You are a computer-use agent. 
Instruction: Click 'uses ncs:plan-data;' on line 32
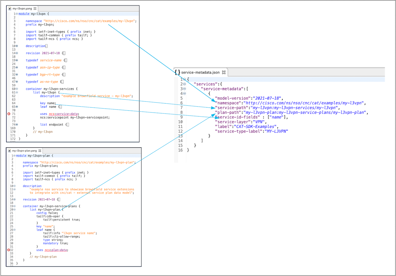coord(52,250)
